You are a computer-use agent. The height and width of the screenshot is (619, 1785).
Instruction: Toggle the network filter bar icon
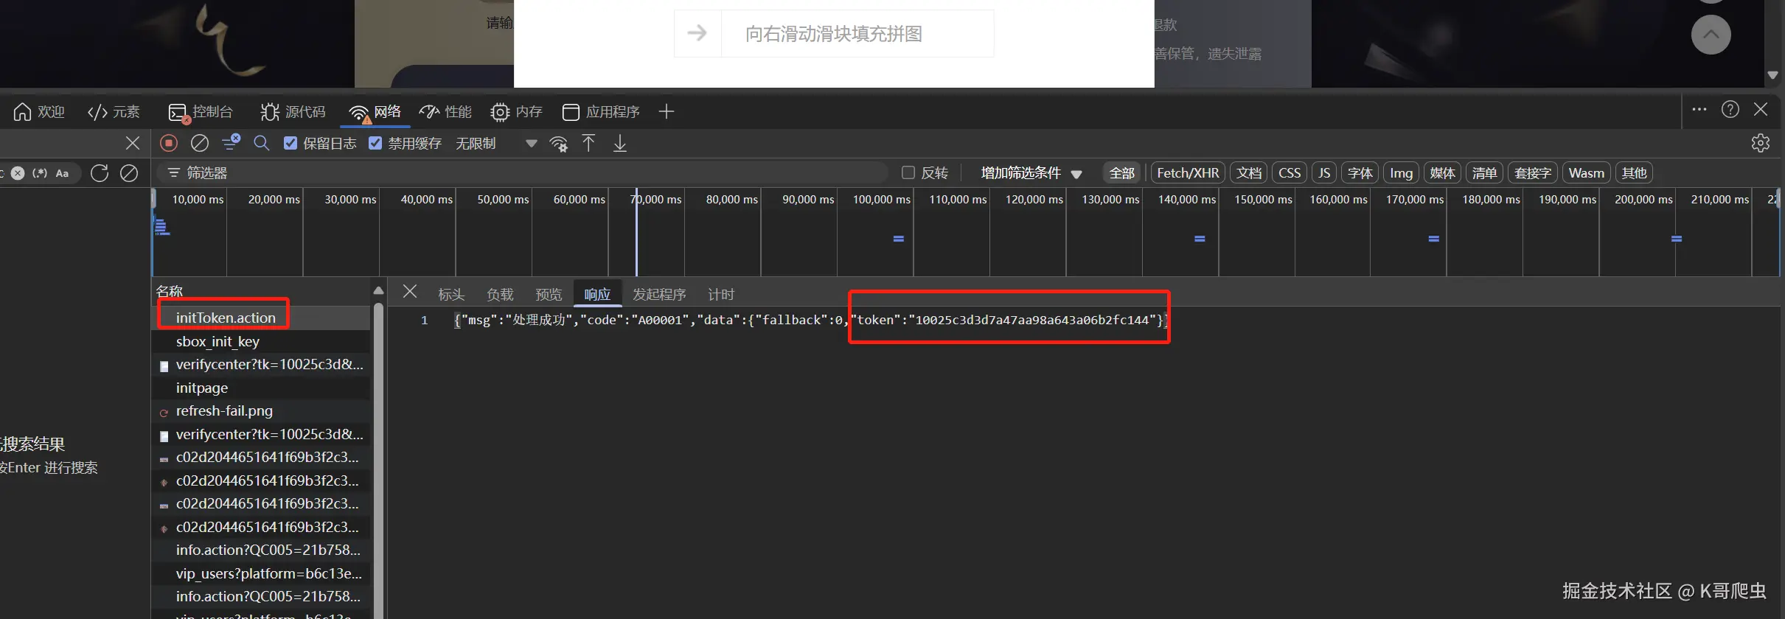pos(231,142)
